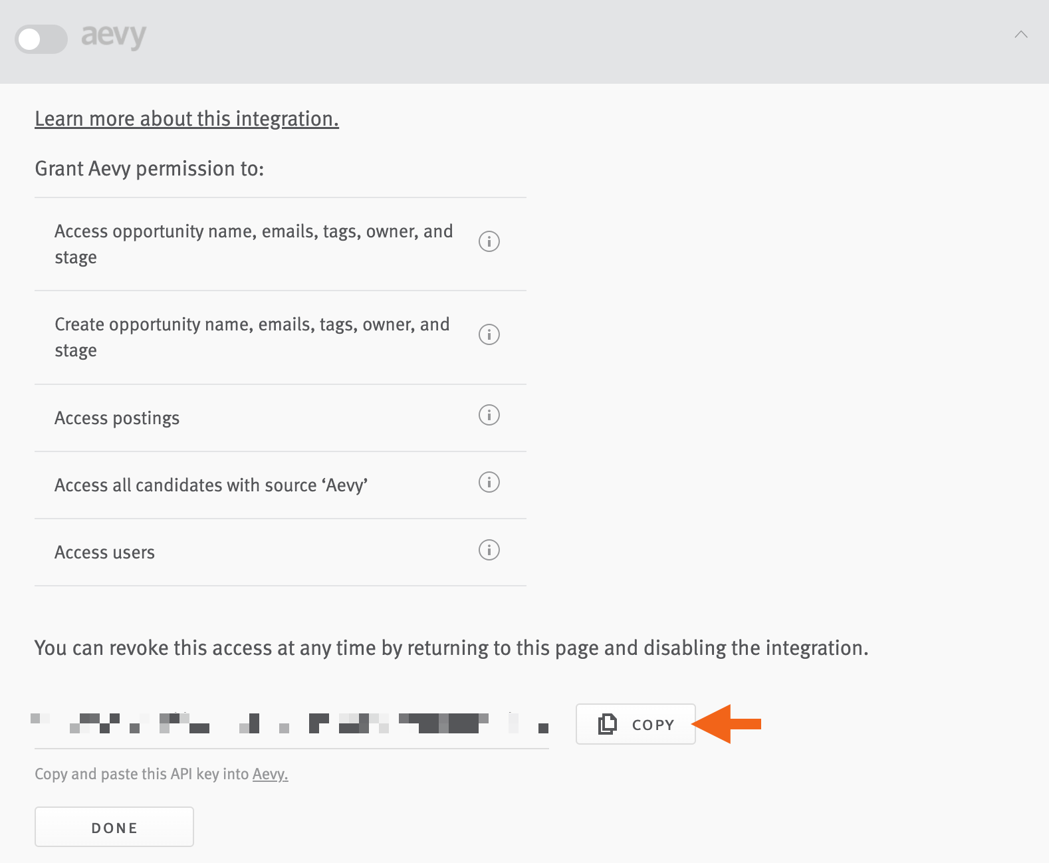The height and width of the screenshot is (863, 1049).
Task: Open Learn more about this integration
Action: 186,118
